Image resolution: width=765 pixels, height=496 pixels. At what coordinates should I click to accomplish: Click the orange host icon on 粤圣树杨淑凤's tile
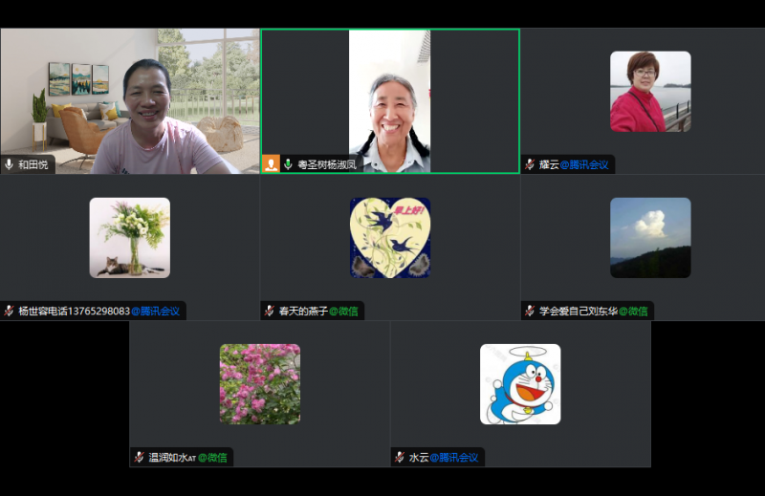point(271,164)
